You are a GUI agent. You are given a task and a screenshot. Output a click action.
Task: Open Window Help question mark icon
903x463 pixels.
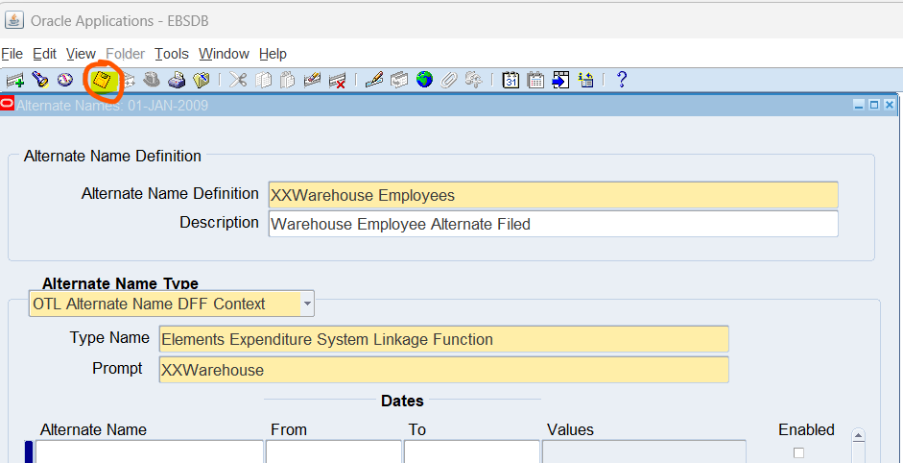point(622,80)
